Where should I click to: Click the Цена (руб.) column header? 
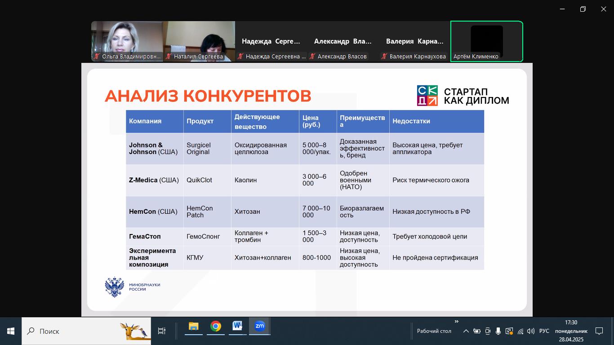point(318,121)
